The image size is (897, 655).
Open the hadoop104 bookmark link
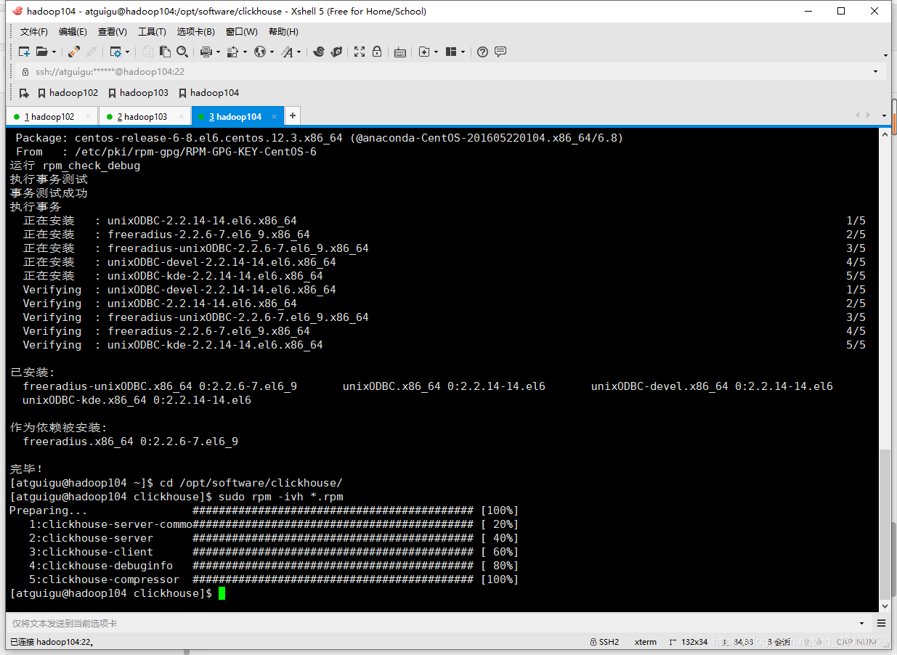pos(208,93)
